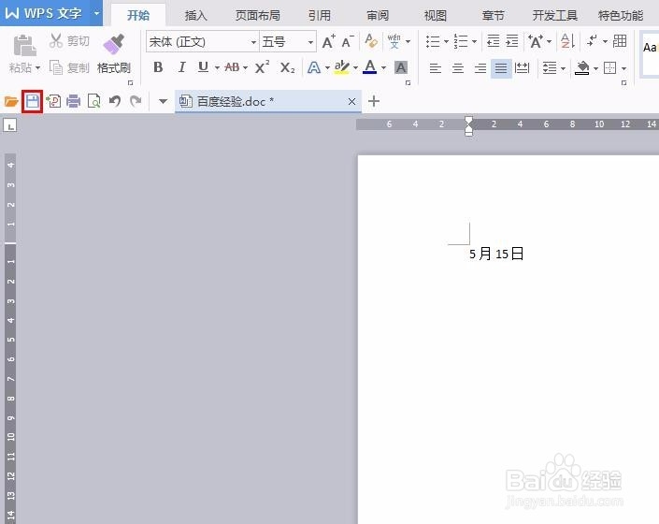Click the numbered list icon

point(461,41)
